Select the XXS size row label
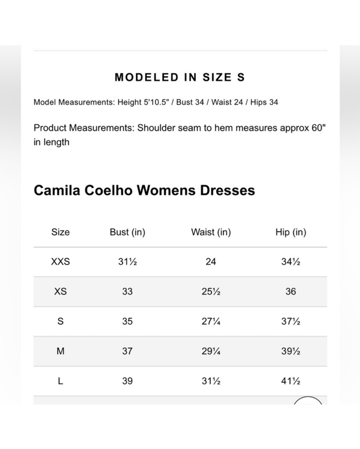Viewport: 360px width, 449px height. (x=60, y=262)
